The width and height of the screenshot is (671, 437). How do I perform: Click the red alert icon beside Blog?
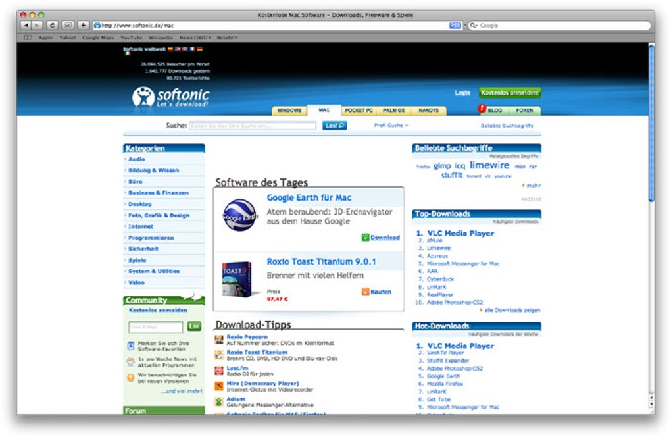(482, 109)
